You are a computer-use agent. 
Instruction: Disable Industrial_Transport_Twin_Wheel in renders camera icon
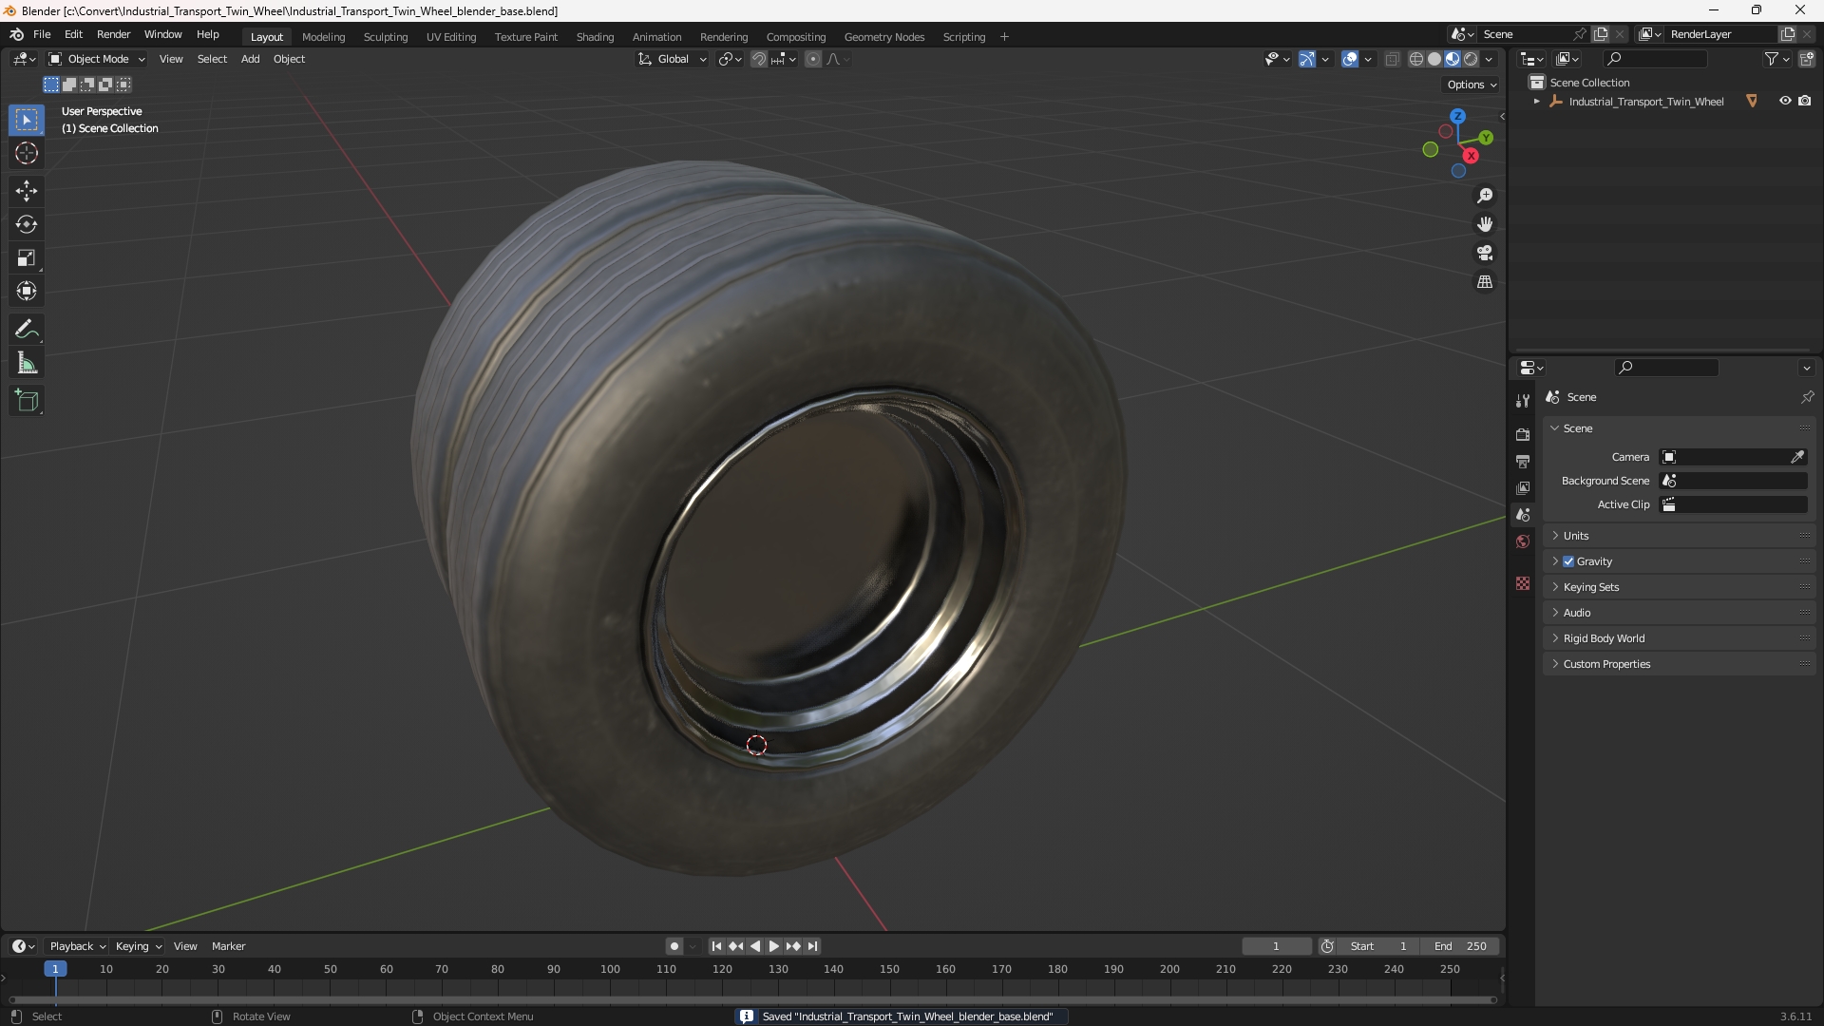click(1805, 101)
